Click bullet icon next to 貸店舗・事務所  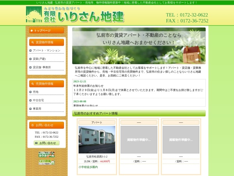(30, 67)
